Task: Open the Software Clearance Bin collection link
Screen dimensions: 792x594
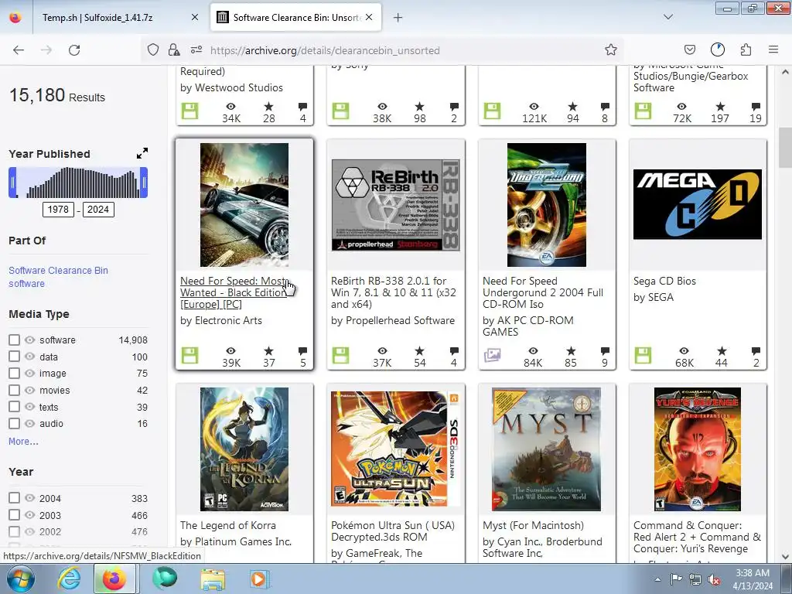Action: pos(58,270)
